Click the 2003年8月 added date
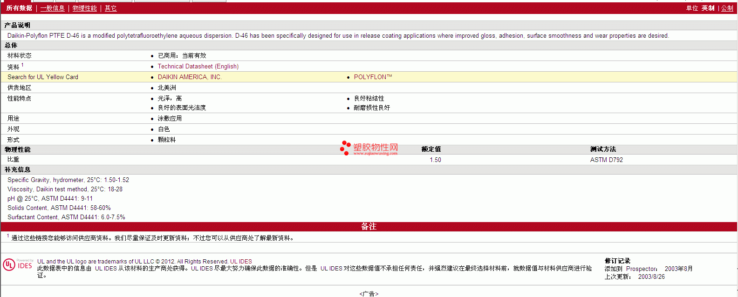Screen dimensions: 738x297 [678, 269]
